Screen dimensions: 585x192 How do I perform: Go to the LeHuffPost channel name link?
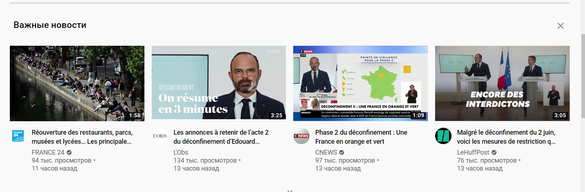click(473, 152)
